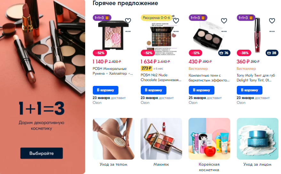Toggle favorite heart on POSH Nude Chocolate palette

point(176,21)
